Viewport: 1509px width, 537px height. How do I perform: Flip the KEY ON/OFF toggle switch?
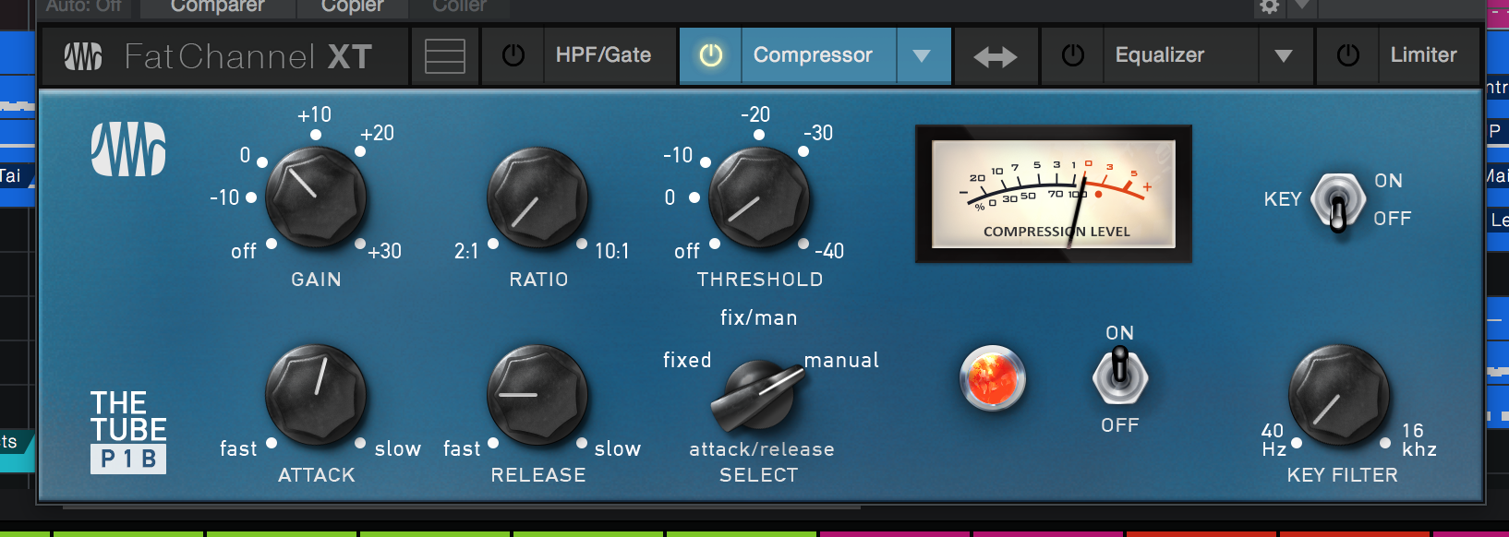tap(1337, 201)
